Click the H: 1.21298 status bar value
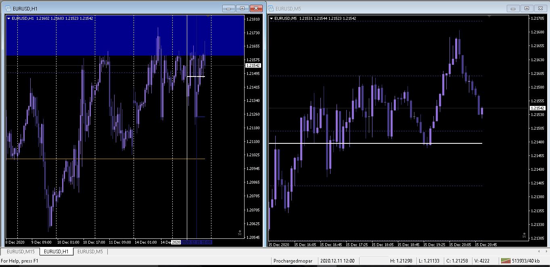The image size is (550, 267). tap(401, 261)
